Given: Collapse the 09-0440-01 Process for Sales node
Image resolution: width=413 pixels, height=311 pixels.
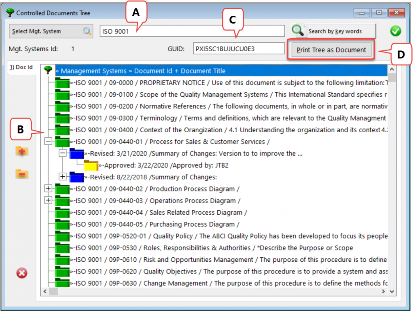Looking at the screenshot, I should (48, 141).
